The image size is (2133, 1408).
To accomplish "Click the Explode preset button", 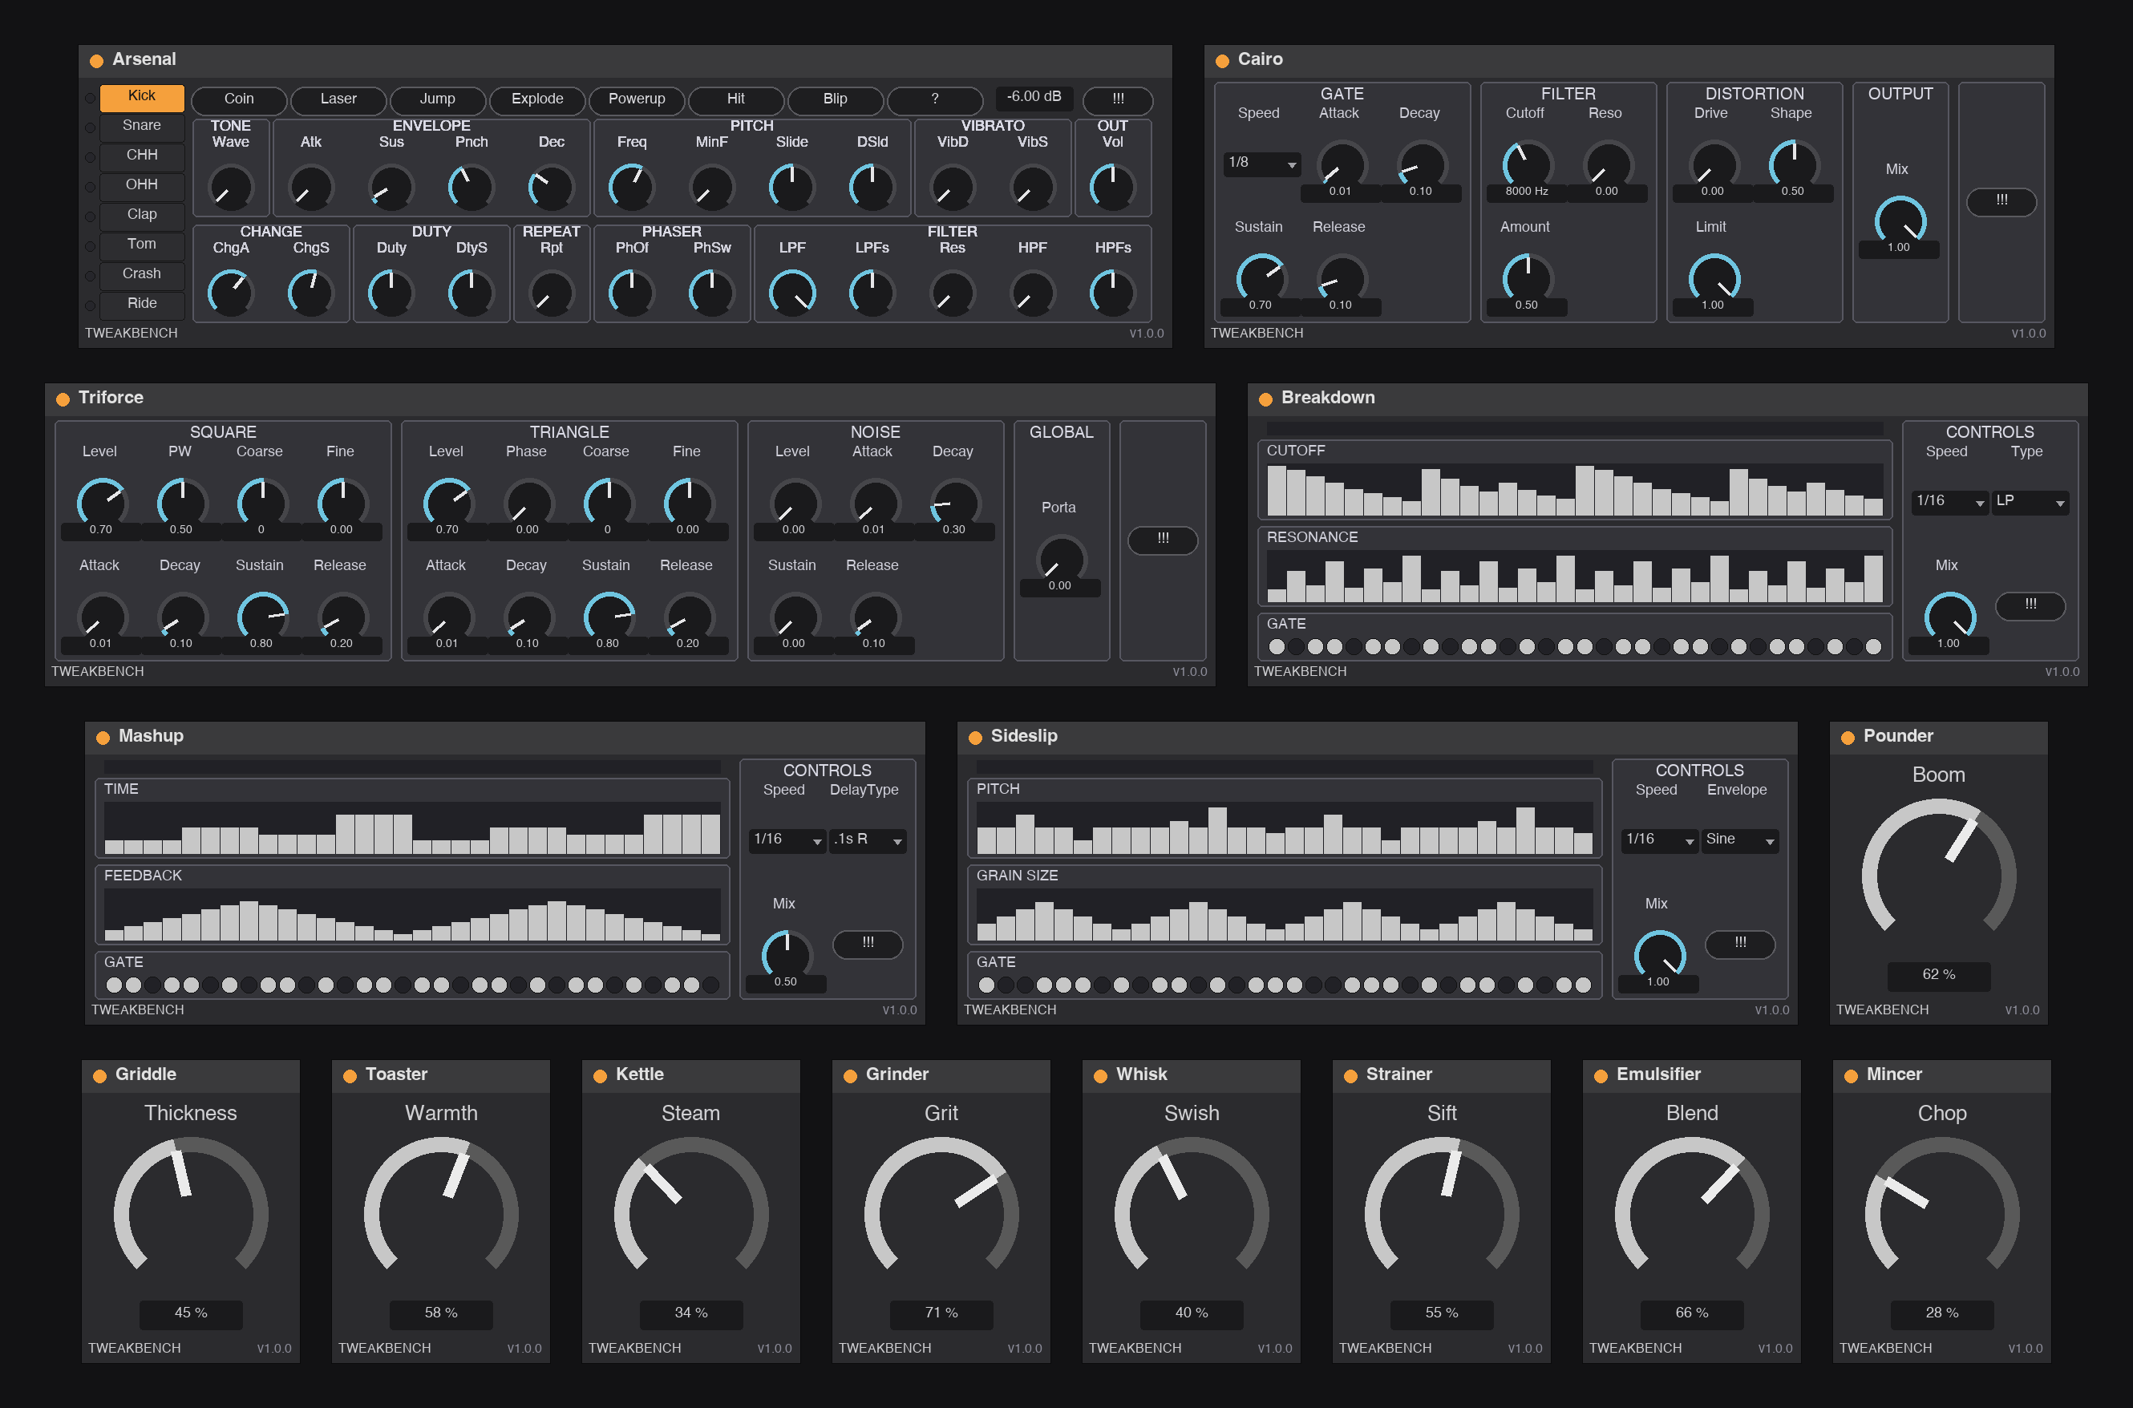I will click(537, 99).
